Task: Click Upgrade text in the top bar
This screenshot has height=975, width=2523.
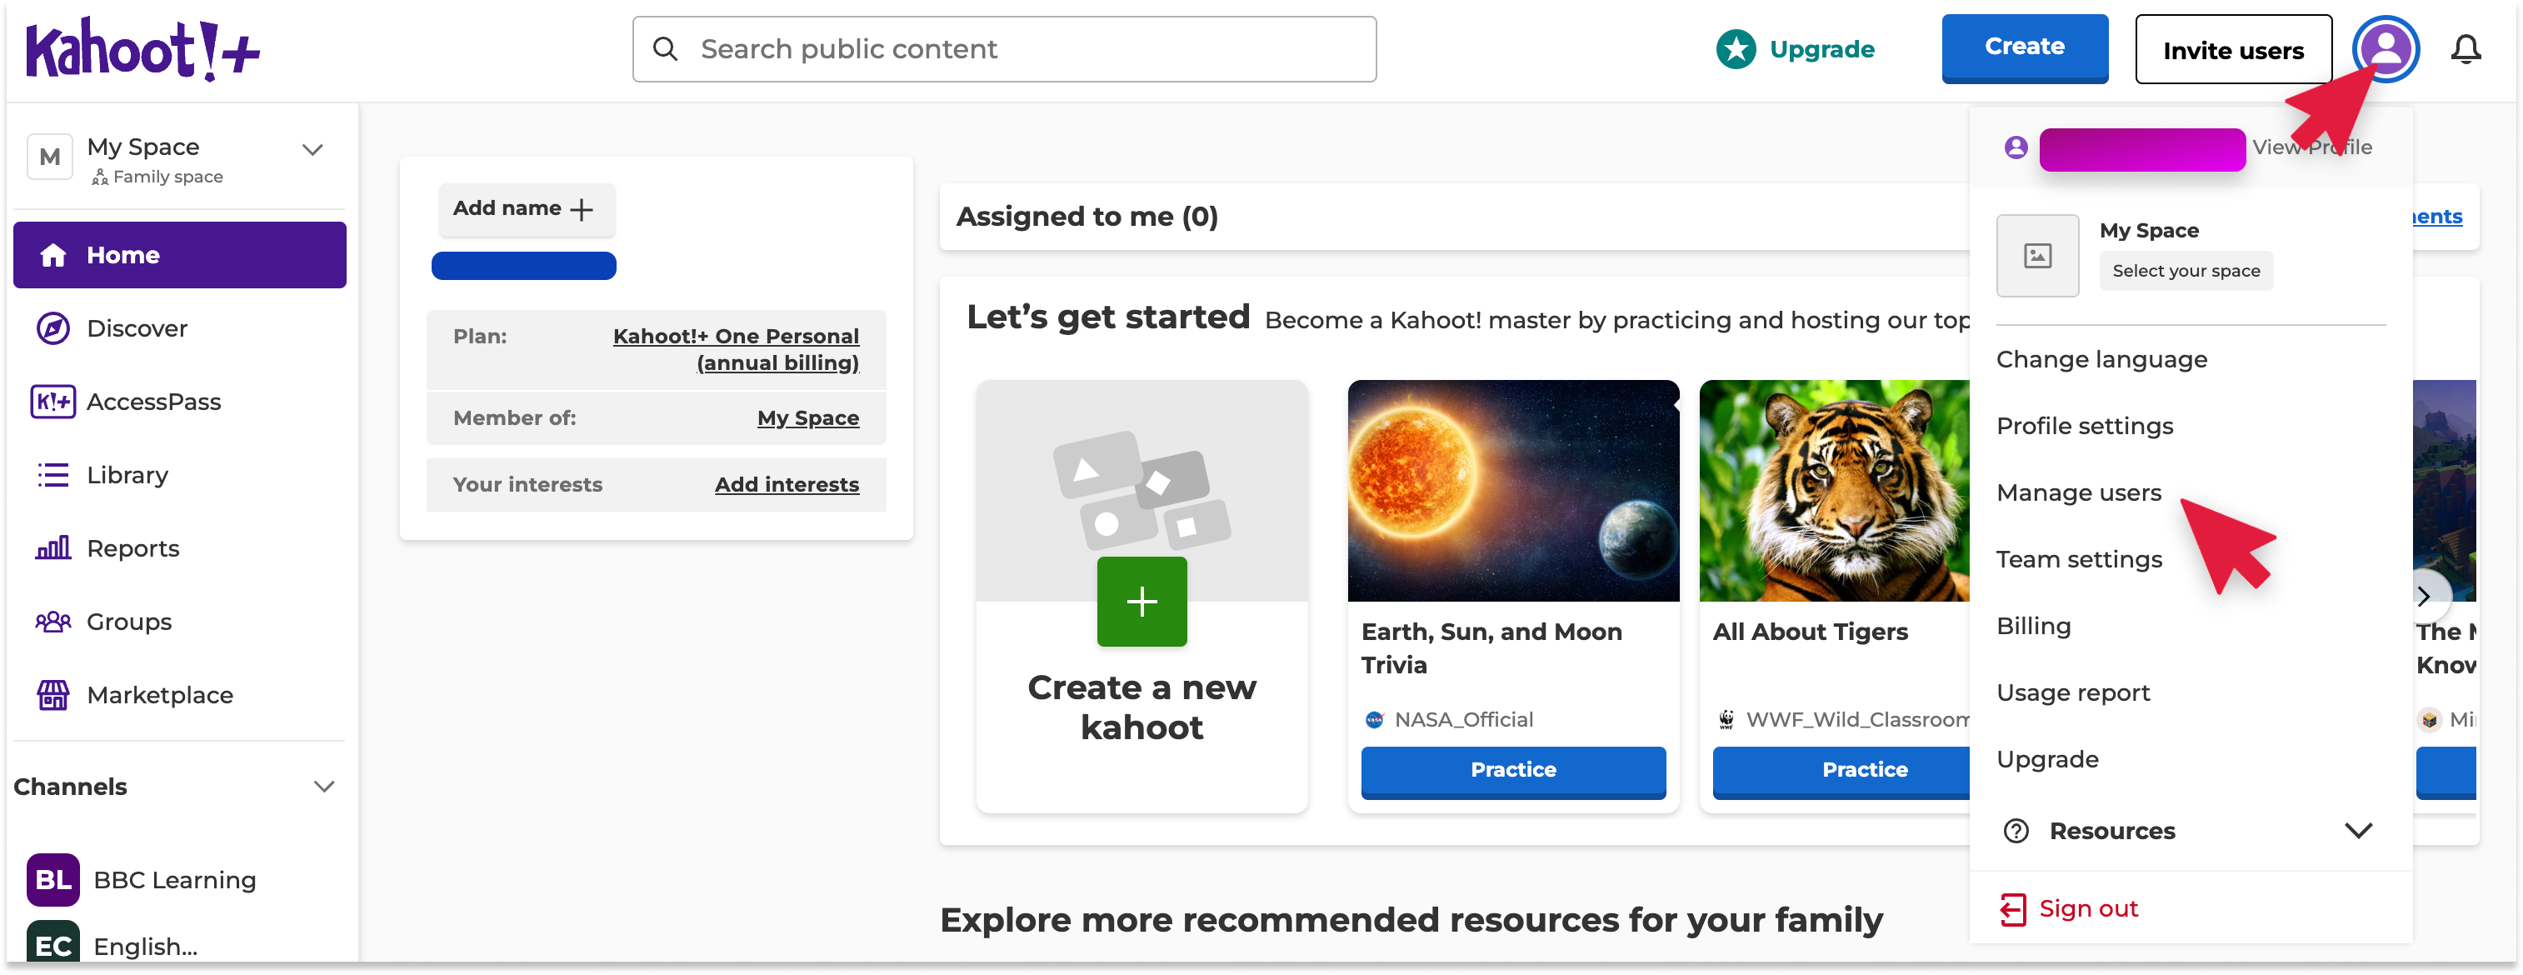Action: [1821, 49]
